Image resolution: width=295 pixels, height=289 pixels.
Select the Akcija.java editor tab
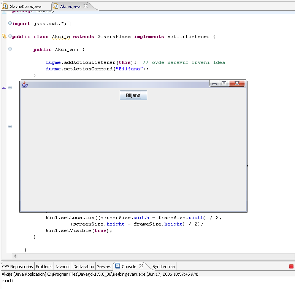70,6
